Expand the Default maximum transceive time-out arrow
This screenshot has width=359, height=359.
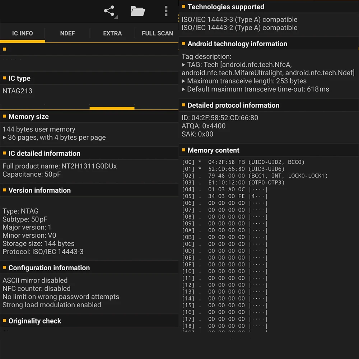pos(184,89)
